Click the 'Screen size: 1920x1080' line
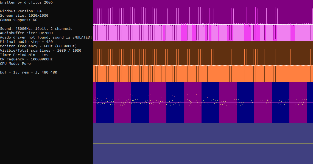The image size is (313, 164). click(x=24, y=16)
